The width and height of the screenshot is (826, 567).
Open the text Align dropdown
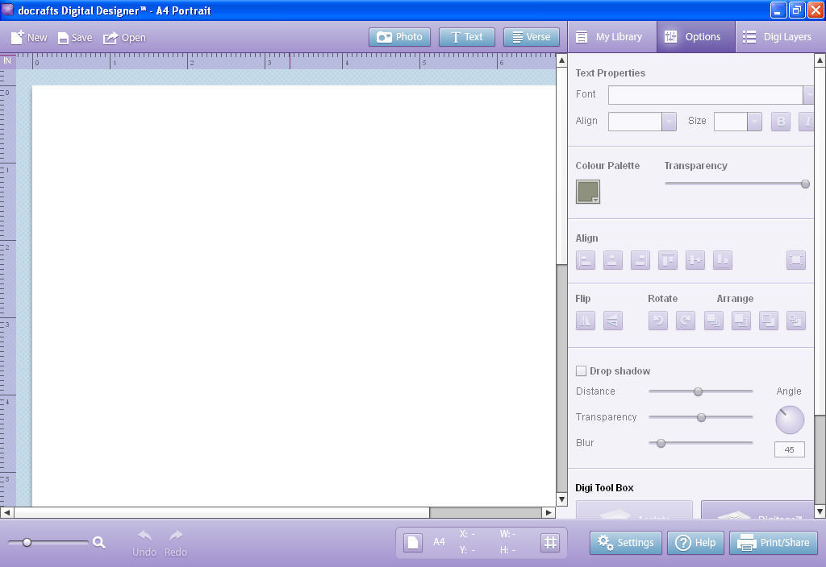[668, 121]
